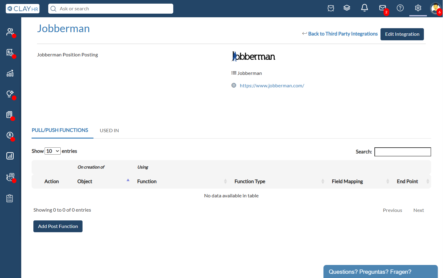This screenshot has height=278, width=443.
Task: Click the ClayHR logo
Action: tap(22, 8)
